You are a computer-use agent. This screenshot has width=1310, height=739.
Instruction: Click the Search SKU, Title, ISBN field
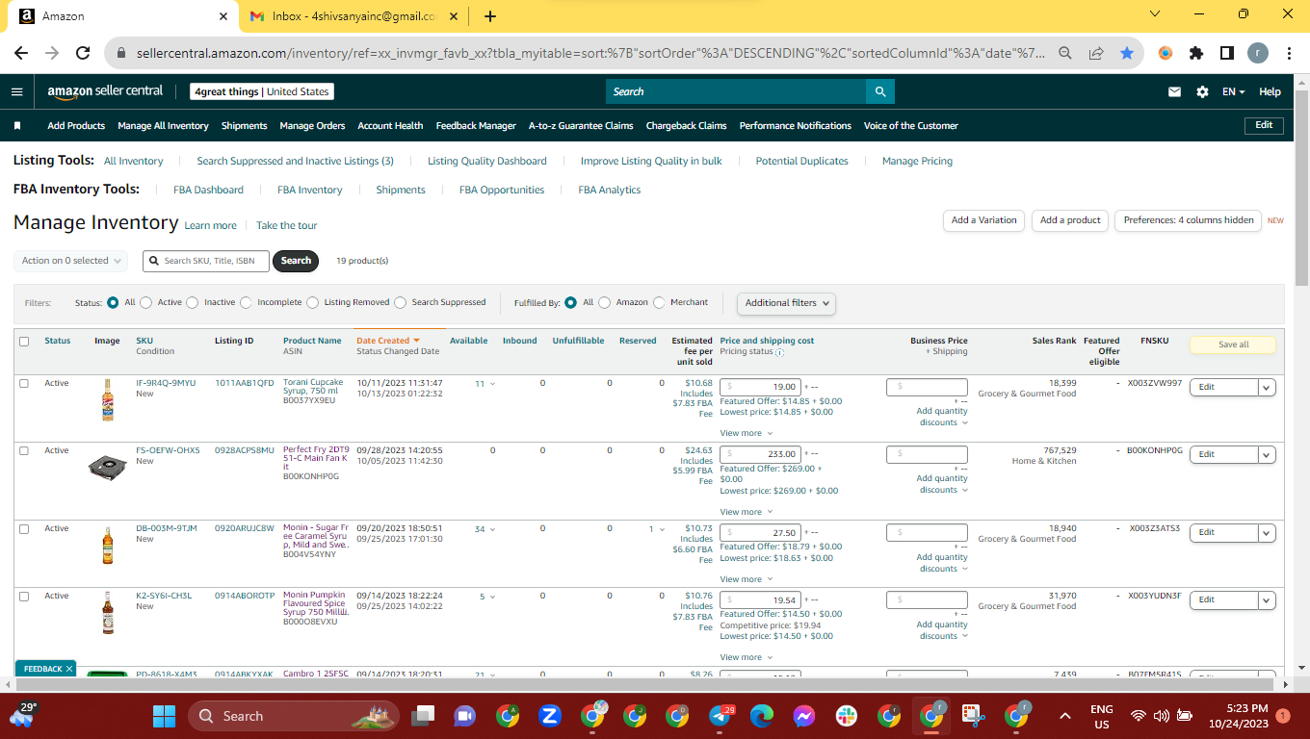pos(206,261)
